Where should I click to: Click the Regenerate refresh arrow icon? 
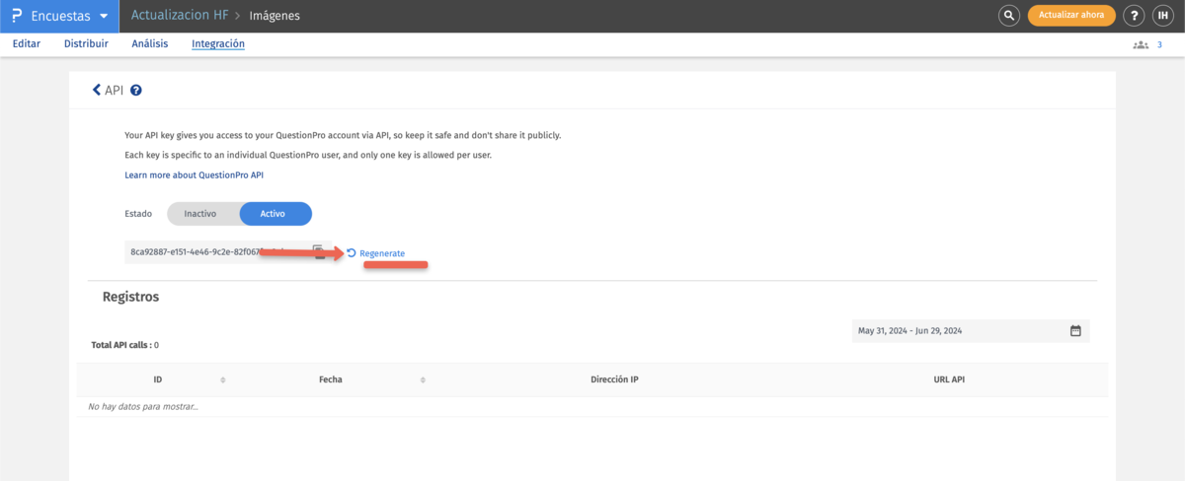click(352, 253)
